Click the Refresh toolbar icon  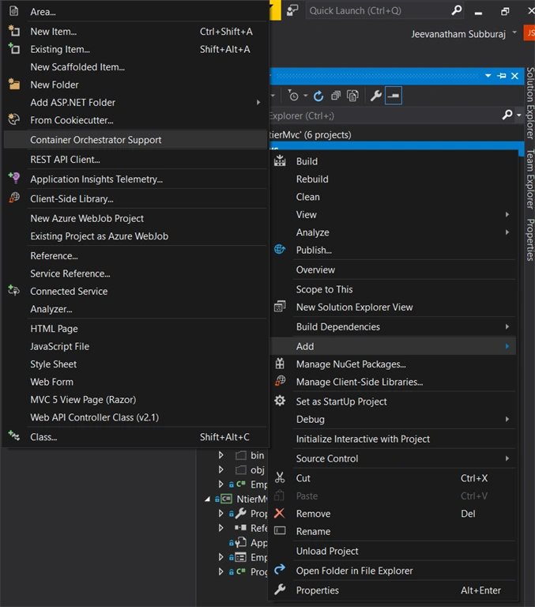tap(318, 96)
